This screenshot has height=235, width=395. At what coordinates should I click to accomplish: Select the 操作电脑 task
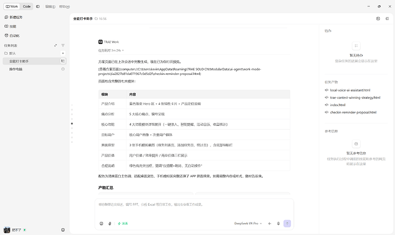(34, 69)
